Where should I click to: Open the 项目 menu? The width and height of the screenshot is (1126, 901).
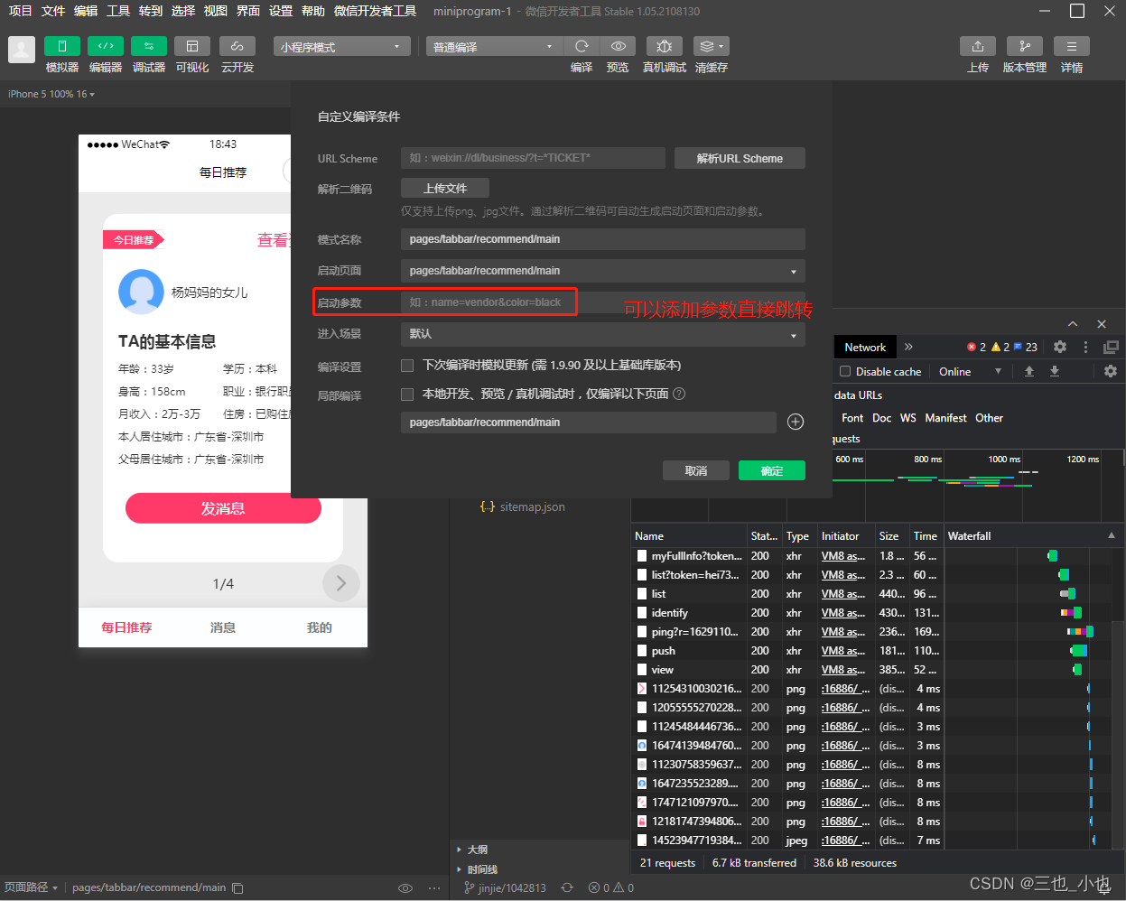pos(21,11)
